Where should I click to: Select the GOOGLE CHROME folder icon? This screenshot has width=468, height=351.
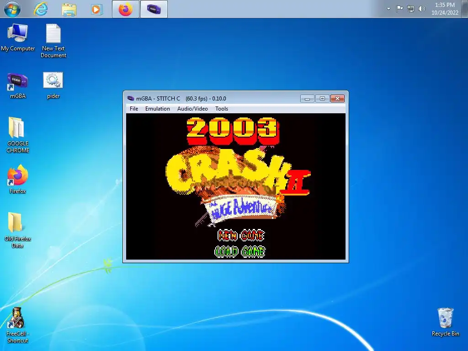18,135
